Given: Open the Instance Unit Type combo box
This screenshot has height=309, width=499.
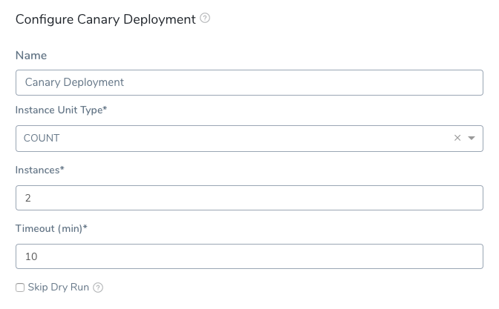Looking at the screenshot, I should tap(249, 139).
